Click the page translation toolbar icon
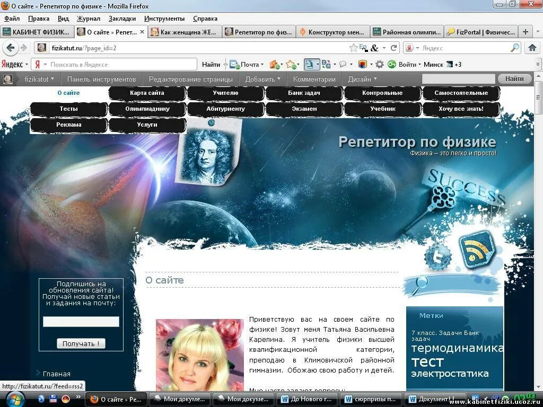 326,64
